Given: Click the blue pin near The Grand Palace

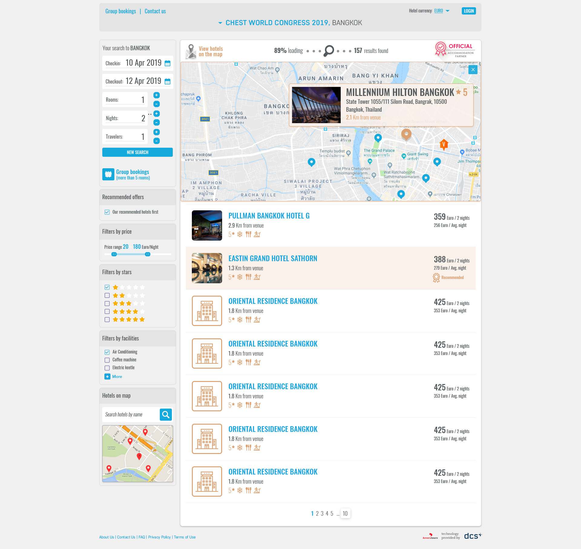Looking at the screenshot, I should [x=378, y=138].
